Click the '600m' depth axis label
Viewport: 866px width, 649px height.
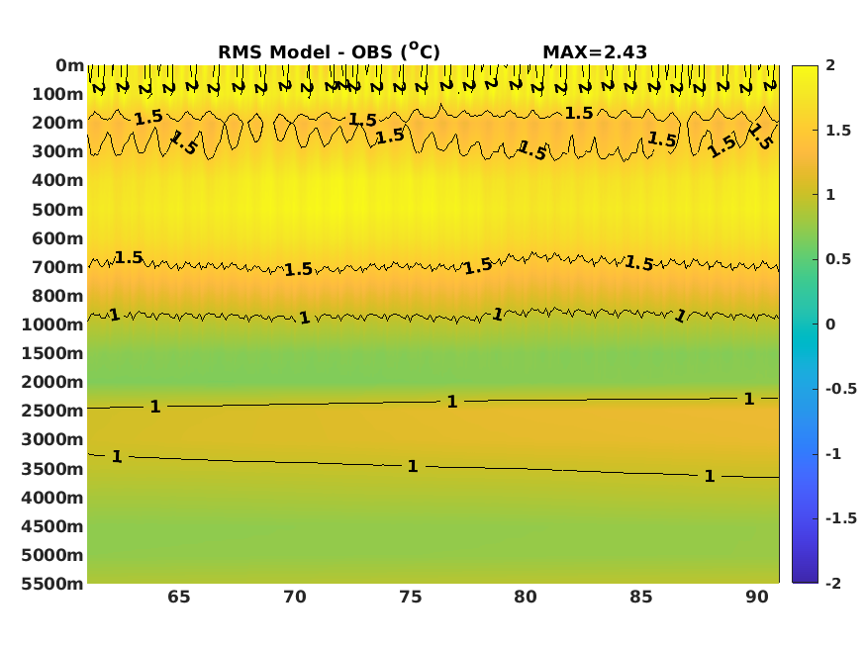[x=57, y=238]
